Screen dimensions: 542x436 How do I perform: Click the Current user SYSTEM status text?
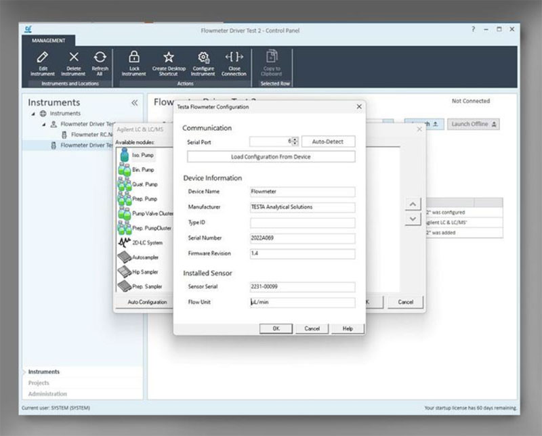[56, 408]
